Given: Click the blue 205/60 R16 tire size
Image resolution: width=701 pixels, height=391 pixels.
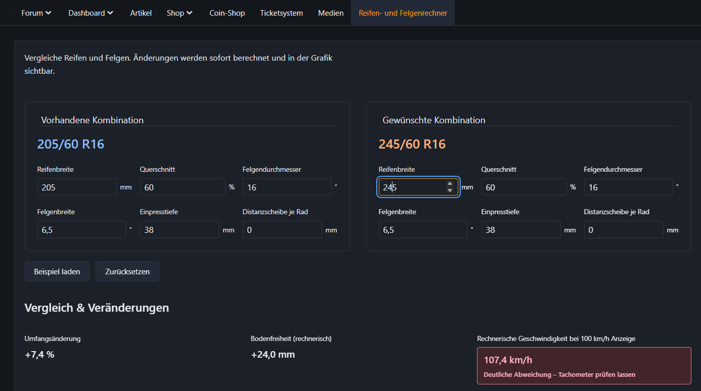Looking at the screenshot, I should click(x=71, y=144).
